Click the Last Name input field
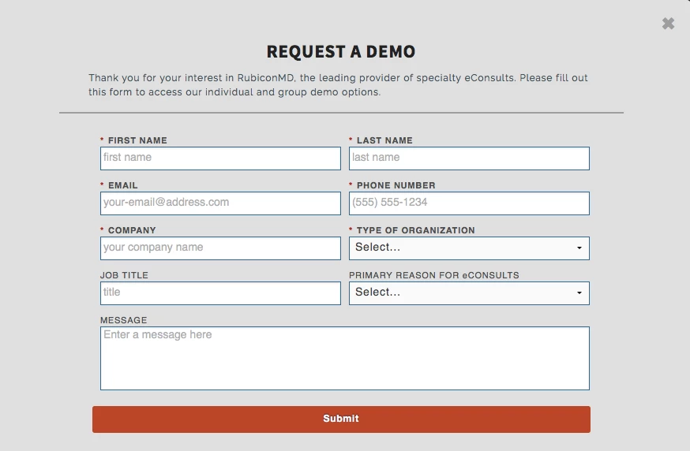This screenshot has width=690, height=451. (x=469, y=158)
